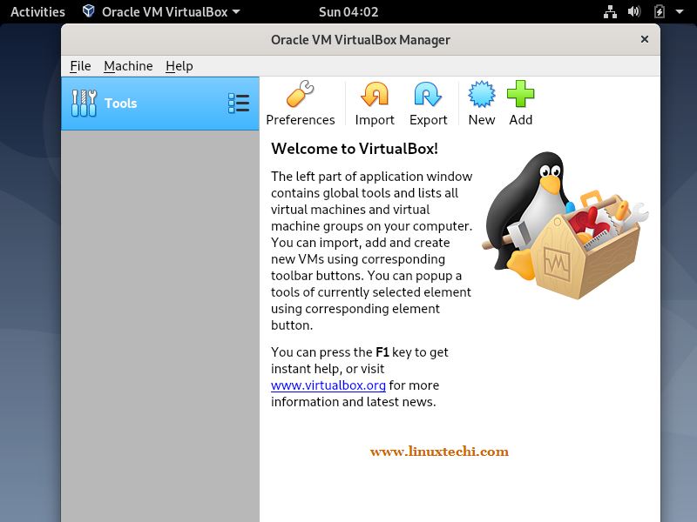Click the Activities button
Screen dimensions: 697x522
(x=37, y=11)
